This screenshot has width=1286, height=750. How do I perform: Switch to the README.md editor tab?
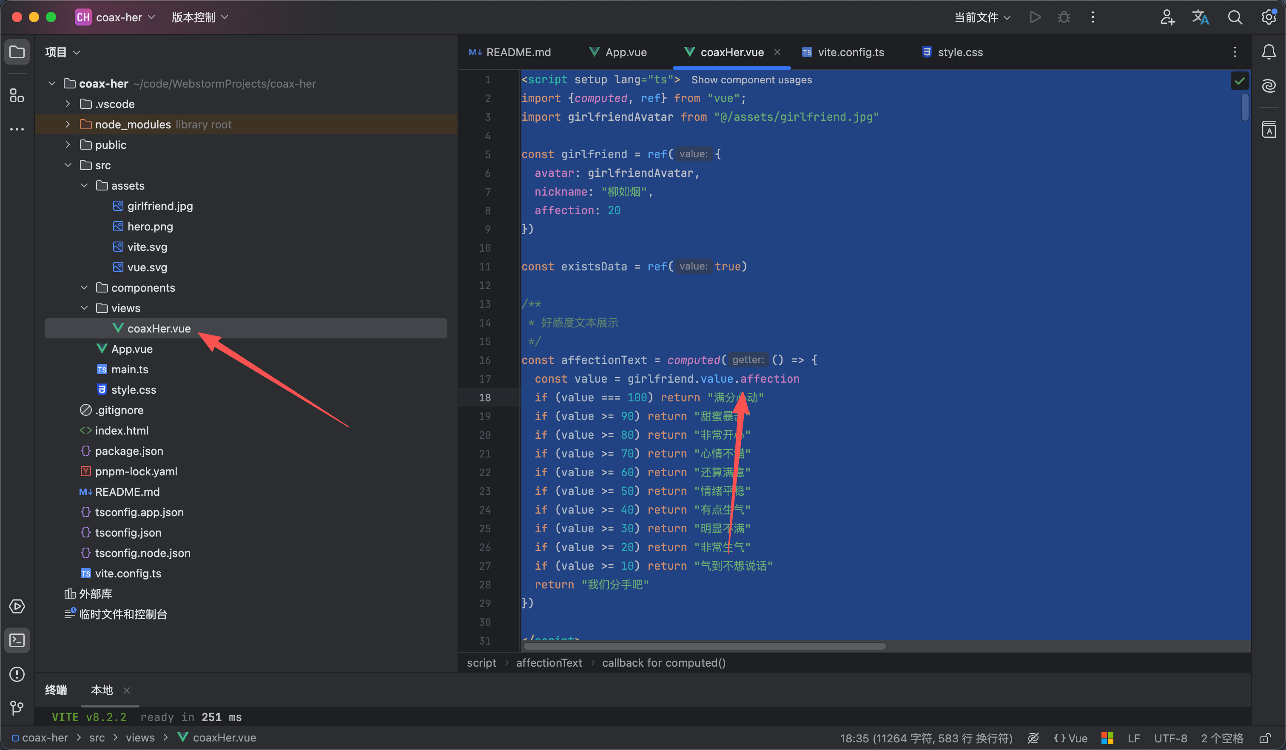pos(510,52)
